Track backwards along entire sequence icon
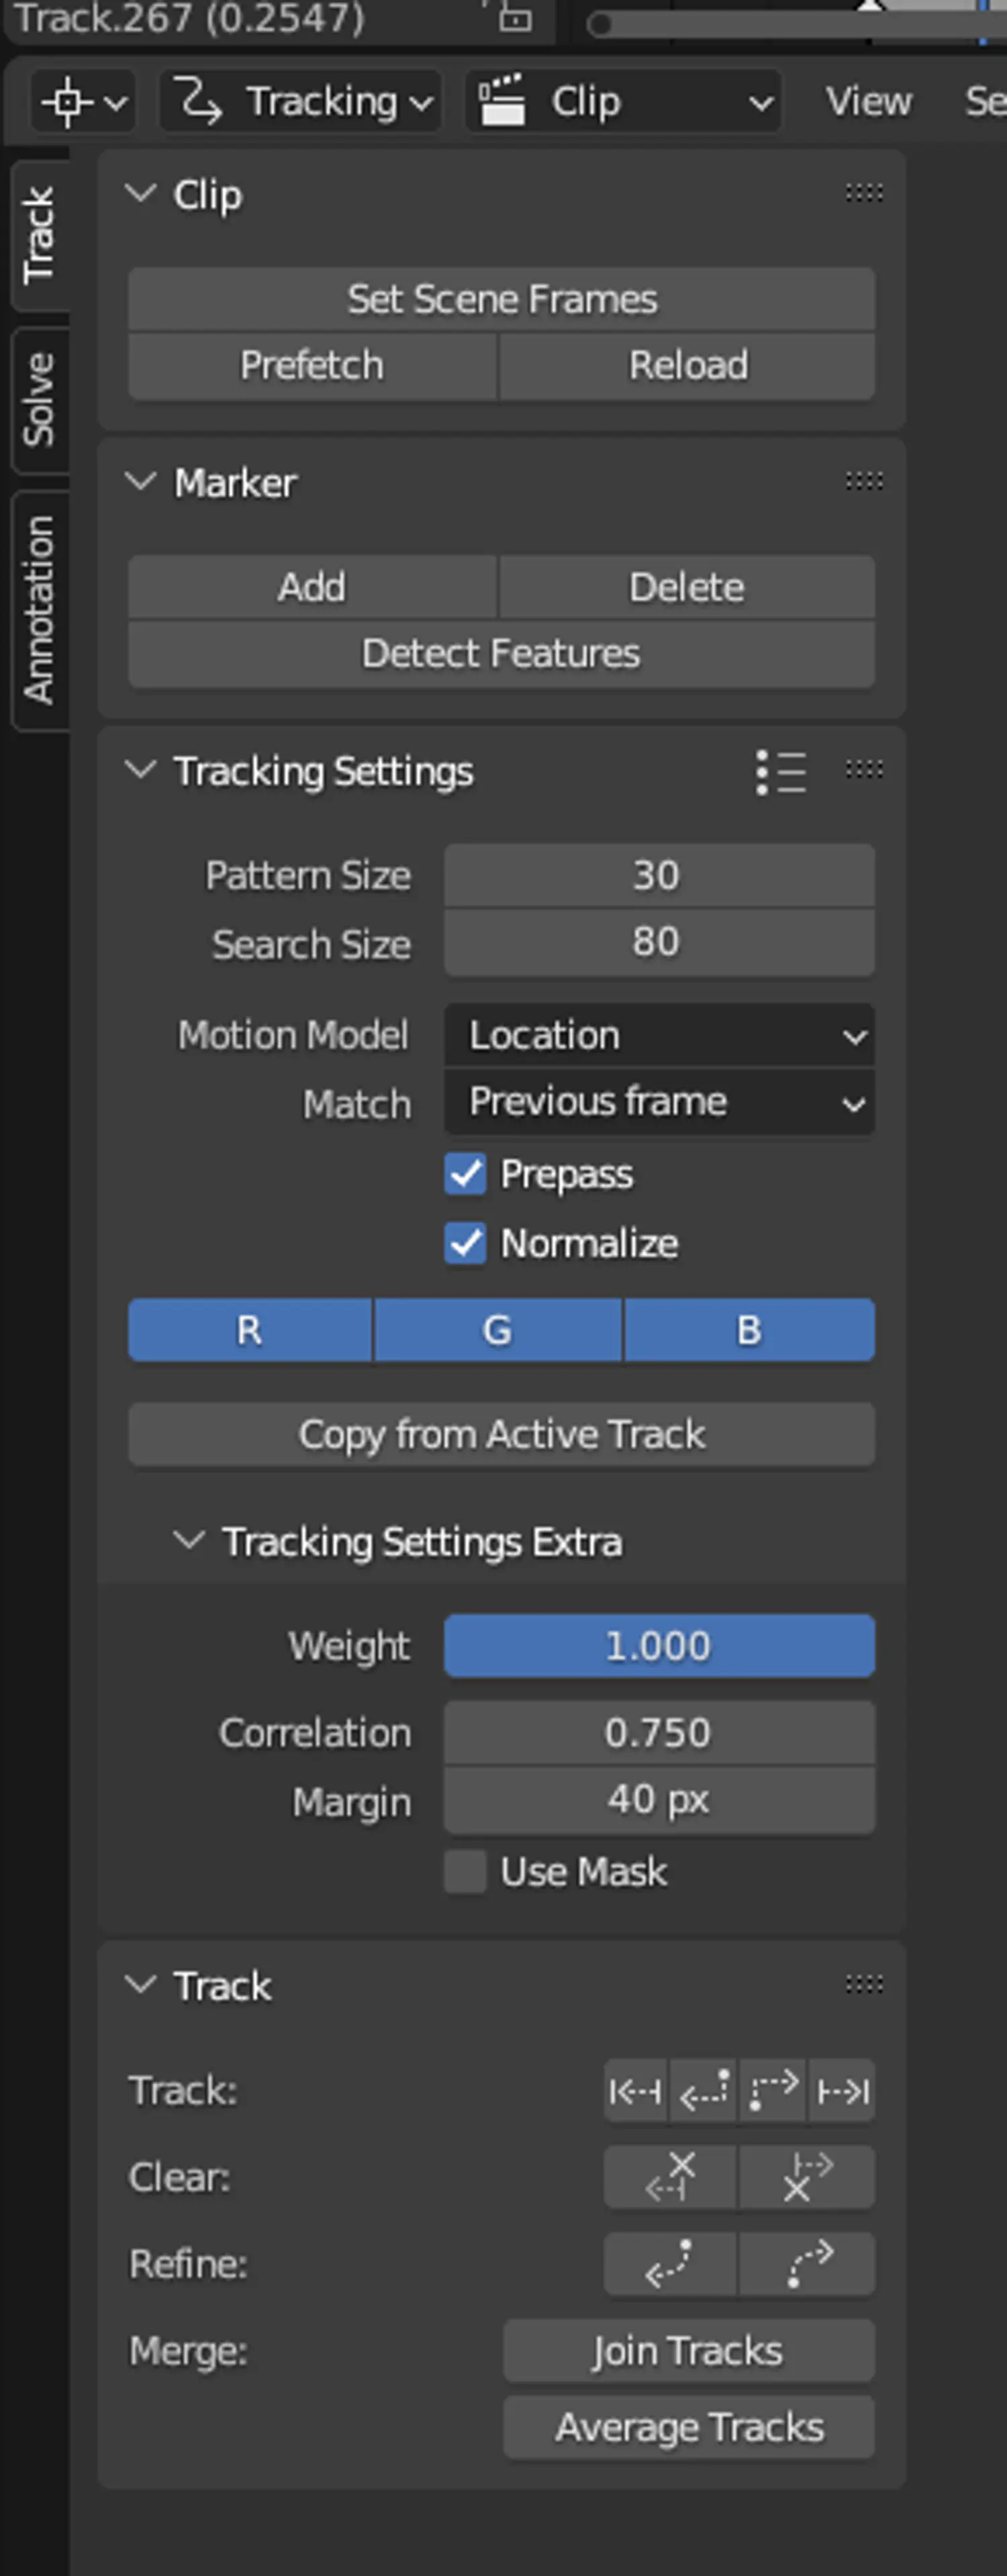The height and width of the screenshot is (2576, 1007). click(636, 2090)
